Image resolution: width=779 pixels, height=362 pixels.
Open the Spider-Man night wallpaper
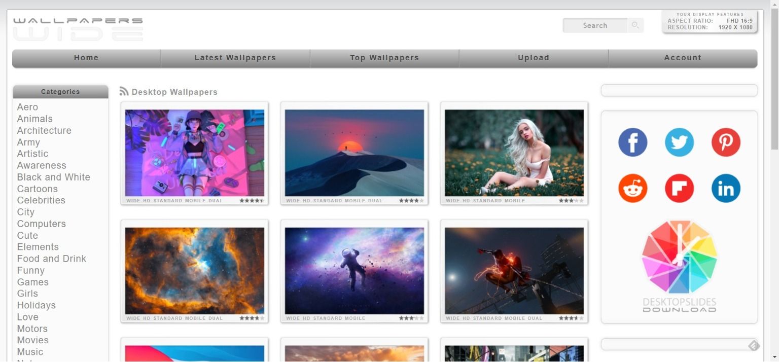click(514, 270)
